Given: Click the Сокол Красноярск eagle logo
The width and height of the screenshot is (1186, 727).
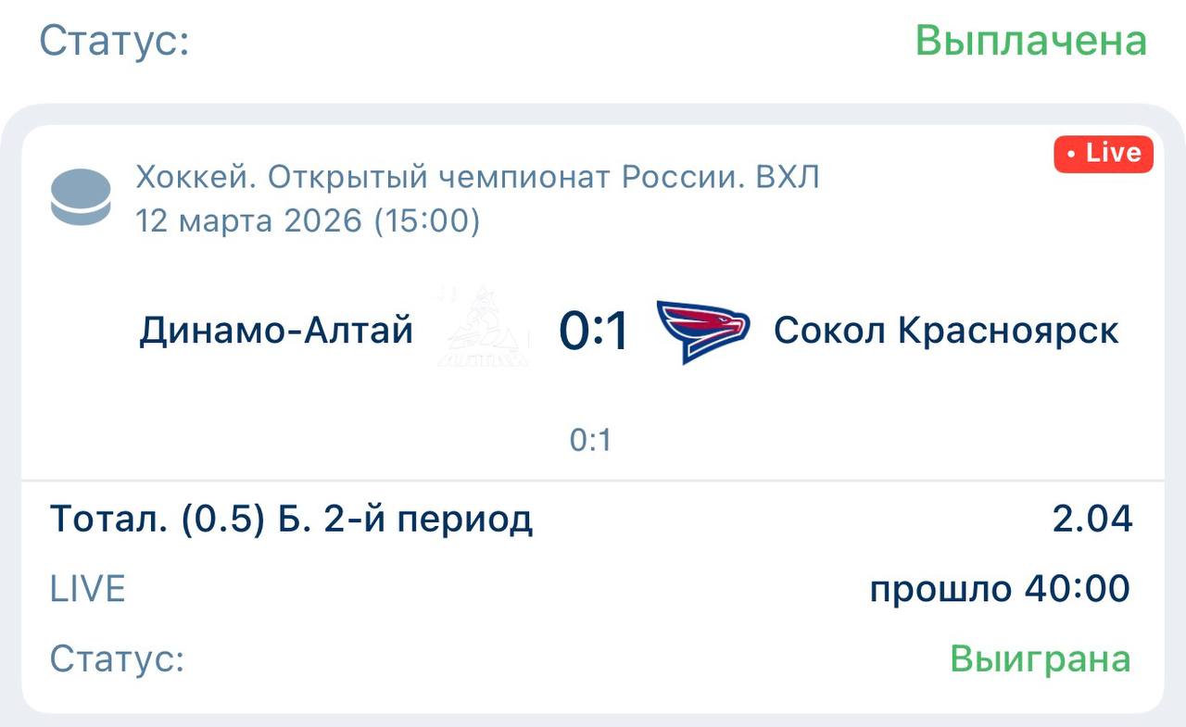Looking at the screenshot, I should (x=702, y=332).
